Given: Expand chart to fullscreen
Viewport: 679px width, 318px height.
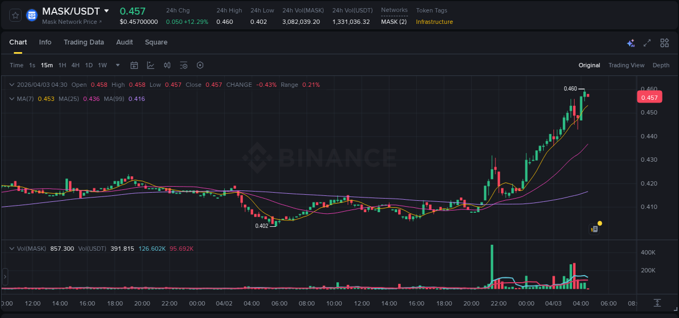Looking at the screenshot, I should click(x=647, y=43).
